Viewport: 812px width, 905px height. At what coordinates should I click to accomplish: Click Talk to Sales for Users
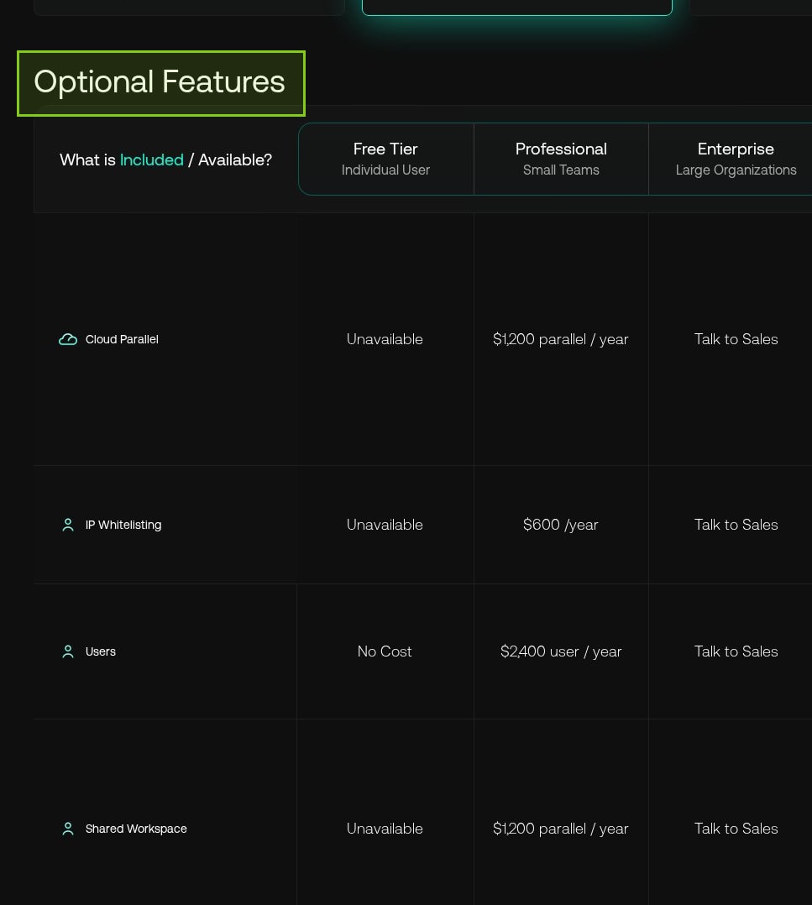(x=736, y=651)
